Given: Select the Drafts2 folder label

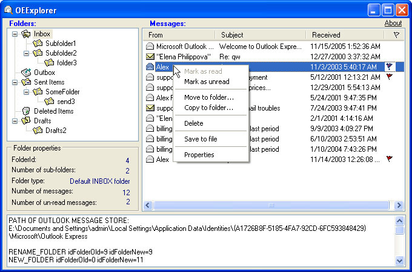Looking at the screenshot, I should (56, 131).
